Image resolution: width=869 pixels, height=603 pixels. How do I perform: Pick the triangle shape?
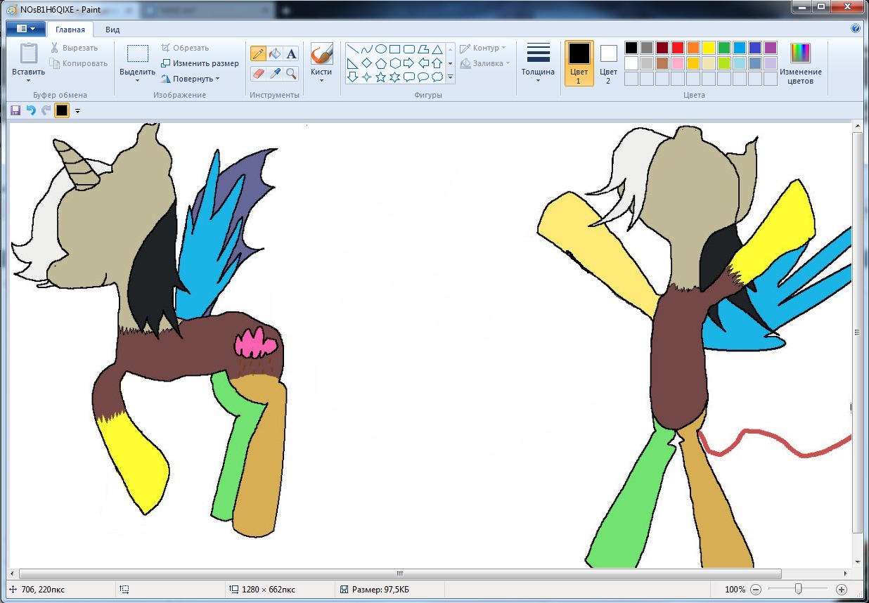[x=437, y=49]
